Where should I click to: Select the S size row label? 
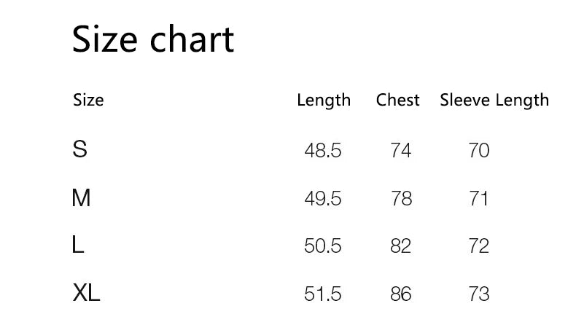point(80,149)
